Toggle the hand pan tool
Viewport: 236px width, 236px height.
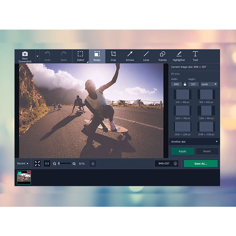coord(93,163)
